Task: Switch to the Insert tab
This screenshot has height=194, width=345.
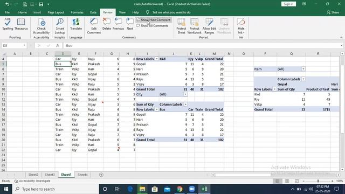Action: [x=37, y=12]
